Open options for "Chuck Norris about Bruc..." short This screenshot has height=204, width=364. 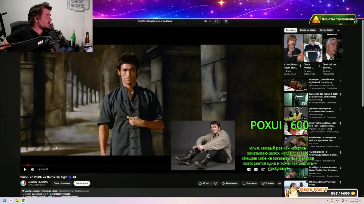[301, 66]
